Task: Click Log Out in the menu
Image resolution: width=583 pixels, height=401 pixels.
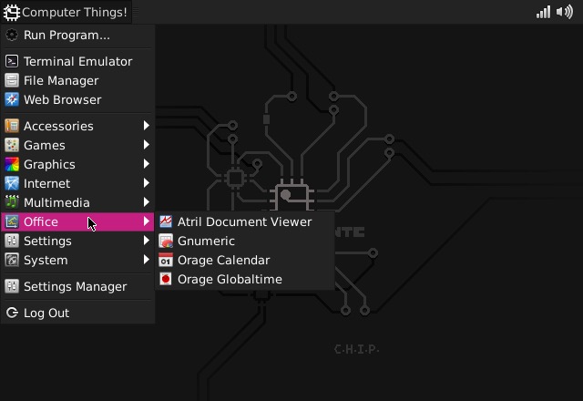Action: pos(46,313)
